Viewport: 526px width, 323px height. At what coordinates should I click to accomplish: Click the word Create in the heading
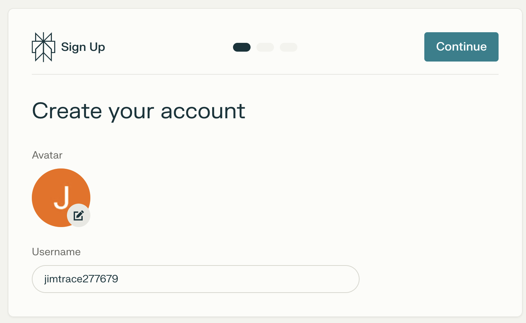[x=67, y=111]
